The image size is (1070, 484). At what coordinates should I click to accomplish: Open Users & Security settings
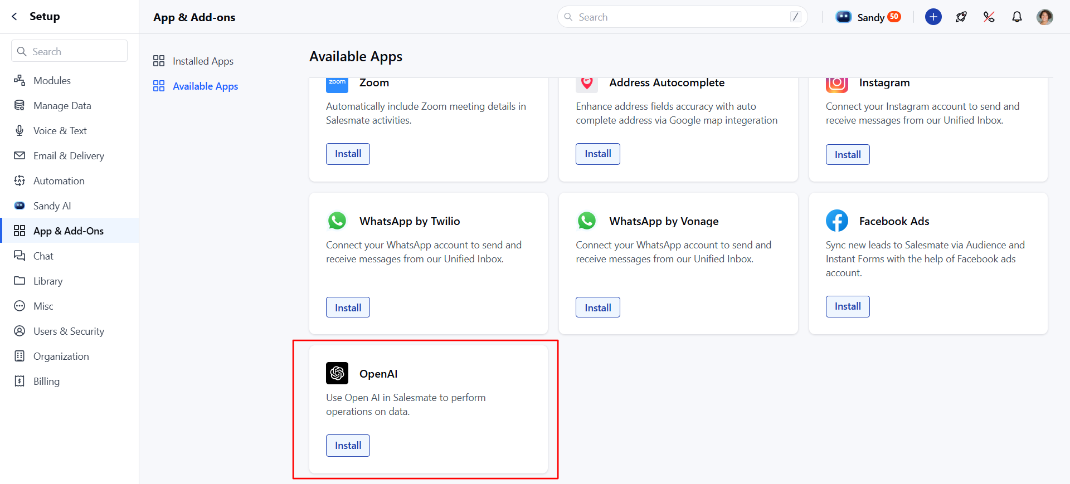tap(69, 331)
